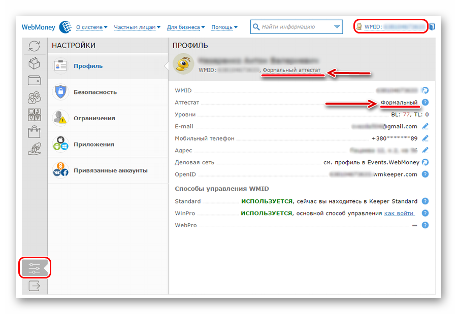Select the Ограничения settings section
This screenshot has width=457, height=314.
click(108, 118)
